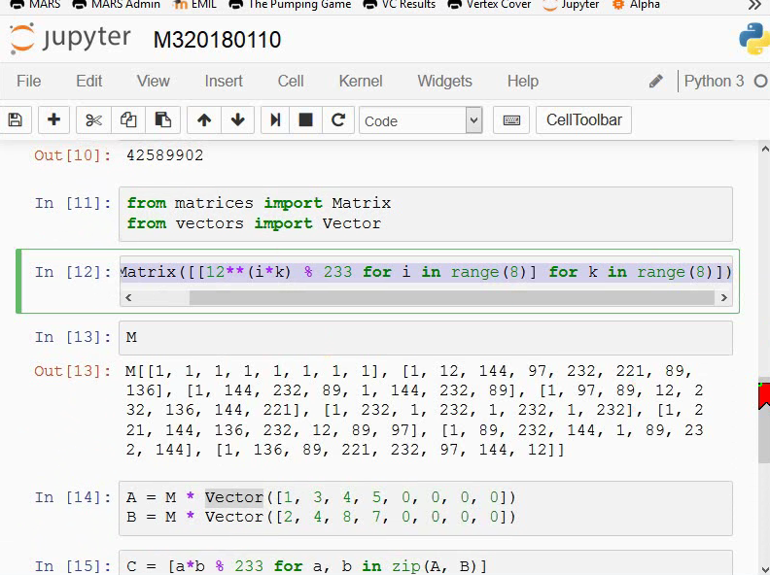This screenshot has height=575, width=770.
Task: Click the Jupyter logo
Action: 70,38
